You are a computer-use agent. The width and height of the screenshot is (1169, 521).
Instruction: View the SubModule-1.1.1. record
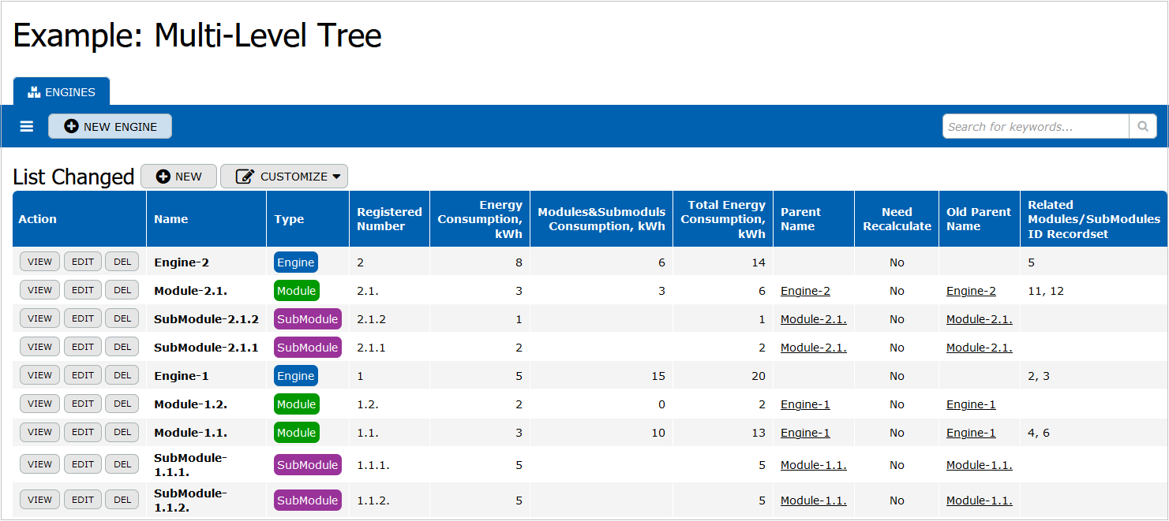click(x=39, y=464)
